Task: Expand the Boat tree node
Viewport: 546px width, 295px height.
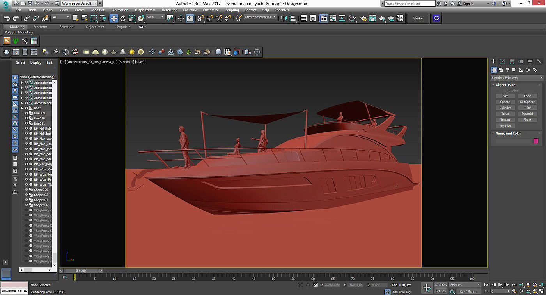Action: (x=22, y=108)
